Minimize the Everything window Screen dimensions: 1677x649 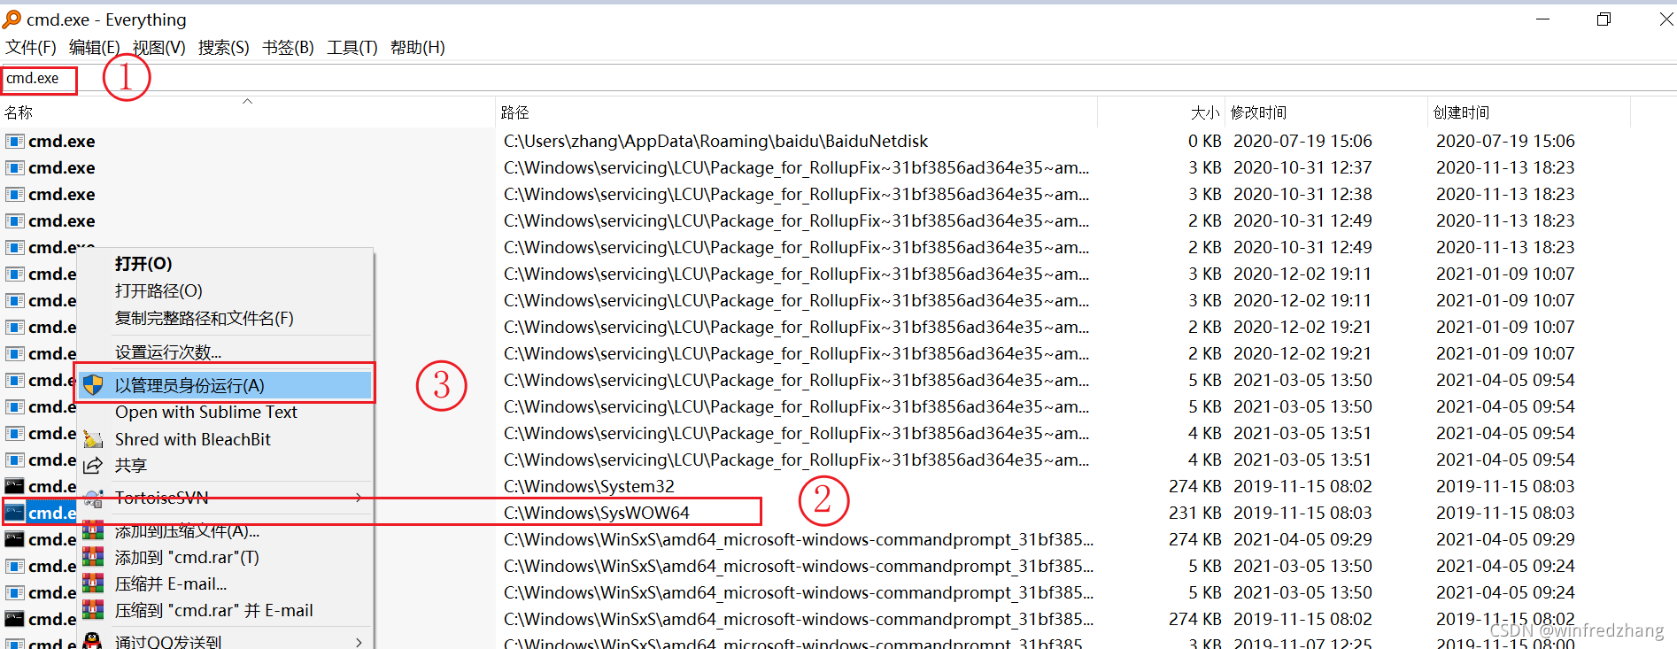1542,19
